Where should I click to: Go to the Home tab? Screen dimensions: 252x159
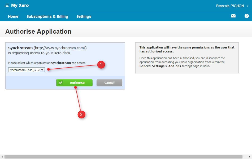coord(13,16)
